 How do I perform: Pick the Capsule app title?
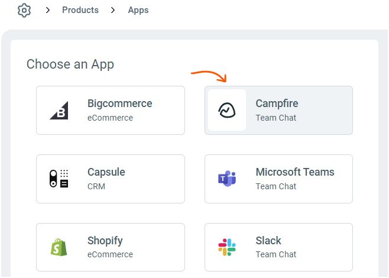coord(106,172)
